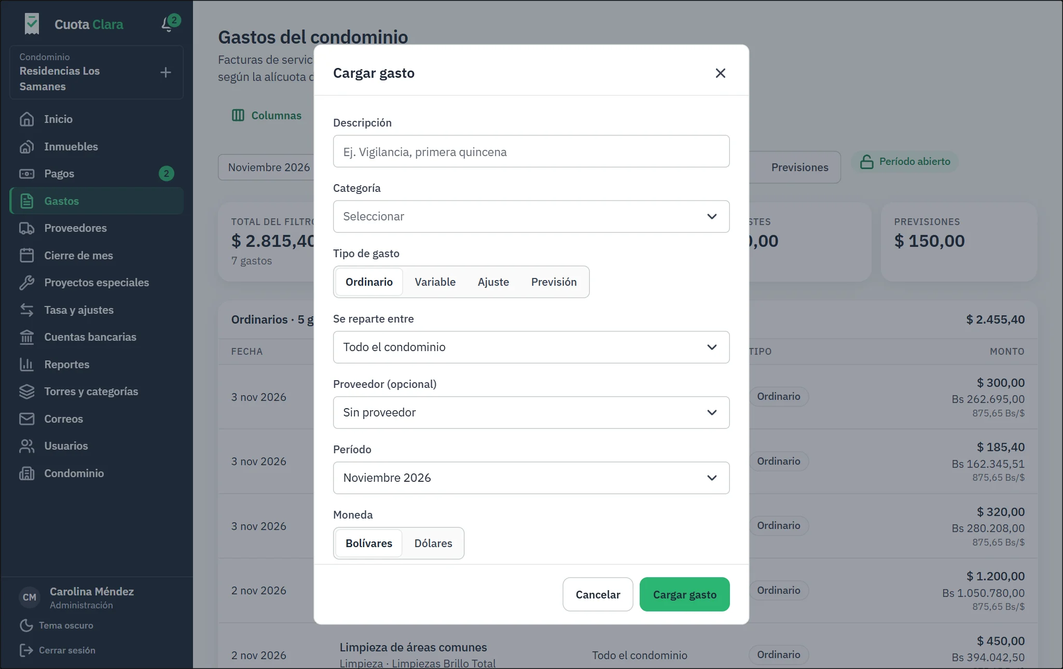The height and width of the screenshot is (669, 1063).
Task: Open Cierre de mes page
Action: pyautogui.click(x=96, y=256)
